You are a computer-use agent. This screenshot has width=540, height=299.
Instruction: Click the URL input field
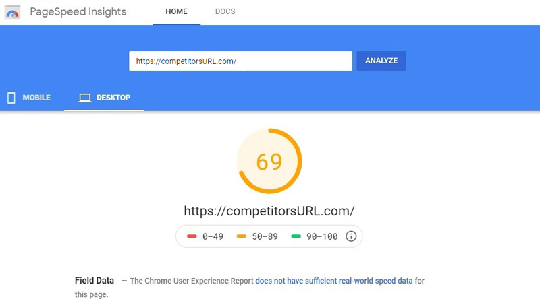point(241,61)
